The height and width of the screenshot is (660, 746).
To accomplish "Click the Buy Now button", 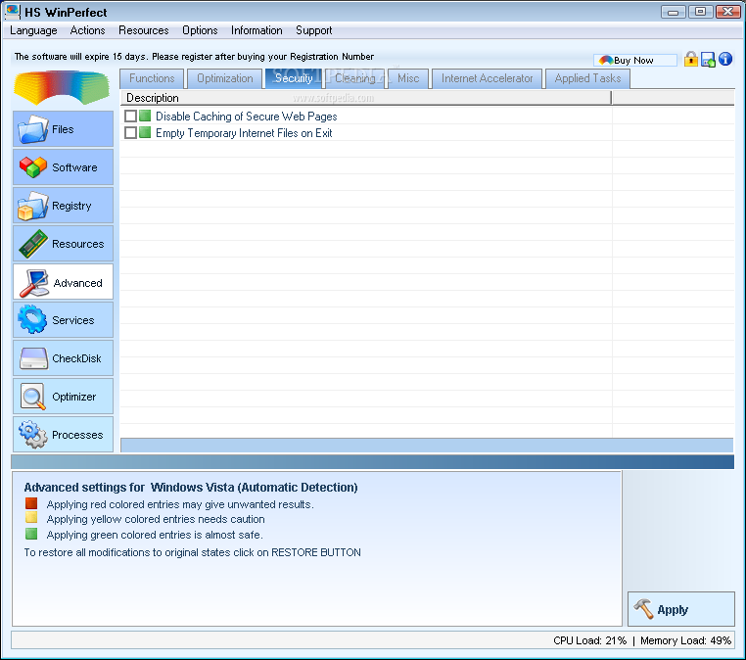I will pyautogui.click(x=634, y=60).
